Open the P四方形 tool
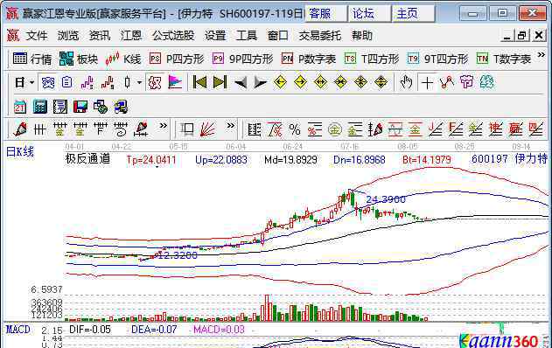 [177, 59]
